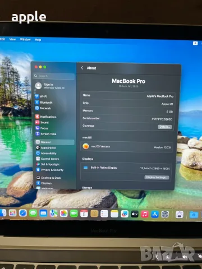Launch FaceTime from the Dock

(74, 214)
